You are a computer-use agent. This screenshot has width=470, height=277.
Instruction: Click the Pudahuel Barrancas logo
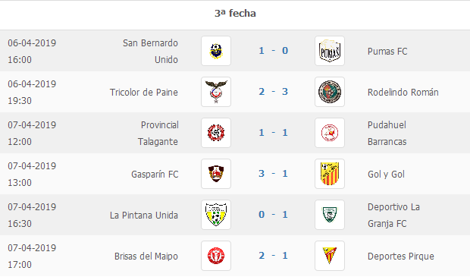click(330, 133)
